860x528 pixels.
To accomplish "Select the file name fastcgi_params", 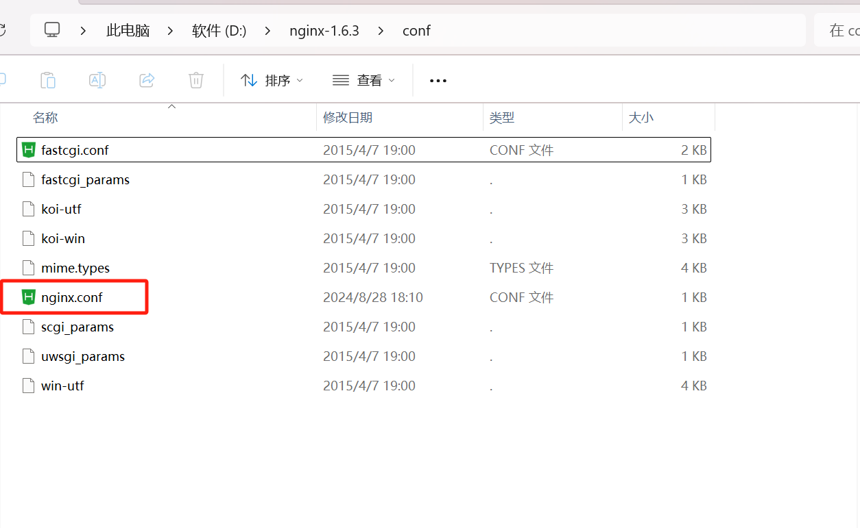I will [x=85, y=179].
